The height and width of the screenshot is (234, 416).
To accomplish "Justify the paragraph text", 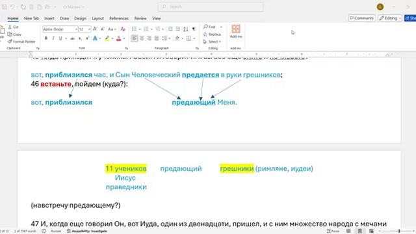I will tap(157, 38).
